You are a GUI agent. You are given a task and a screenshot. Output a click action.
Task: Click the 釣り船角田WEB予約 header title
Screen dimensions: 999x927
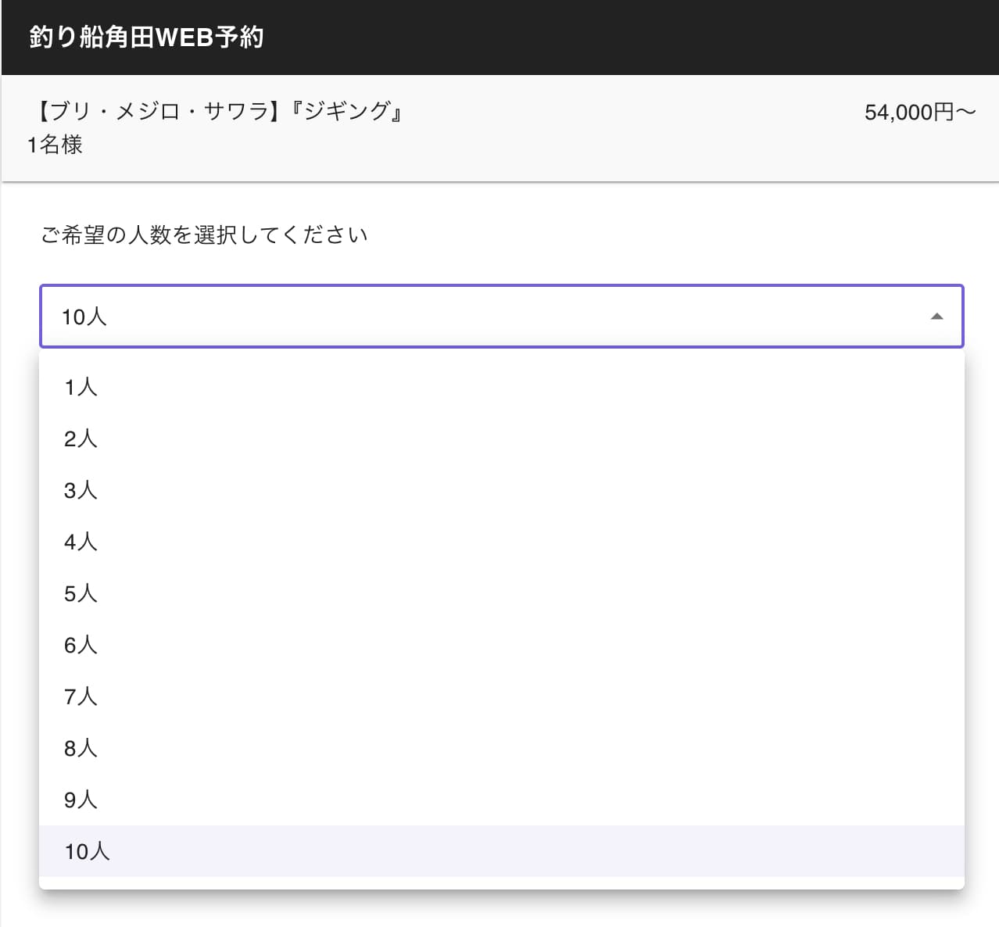[x=146, y=37]
